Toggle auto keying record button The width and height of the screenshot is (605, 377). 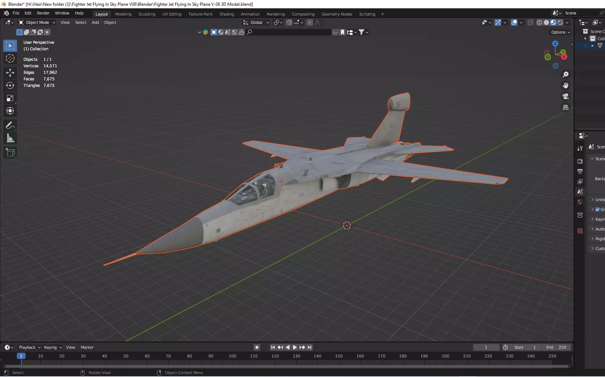[257, 347]
